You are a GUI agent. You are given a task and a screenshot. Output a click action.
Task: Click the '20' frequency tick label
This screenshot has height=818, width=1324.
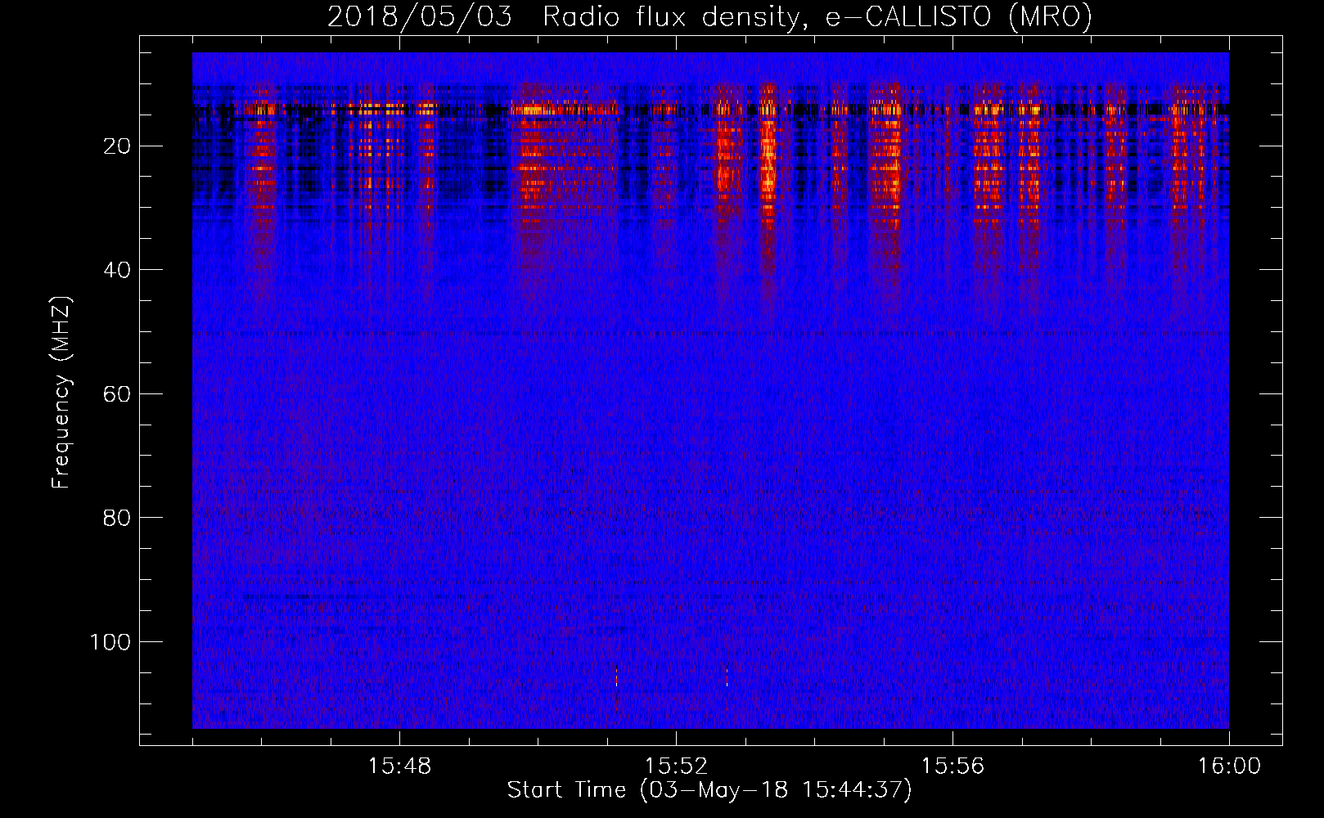(117, 146)
